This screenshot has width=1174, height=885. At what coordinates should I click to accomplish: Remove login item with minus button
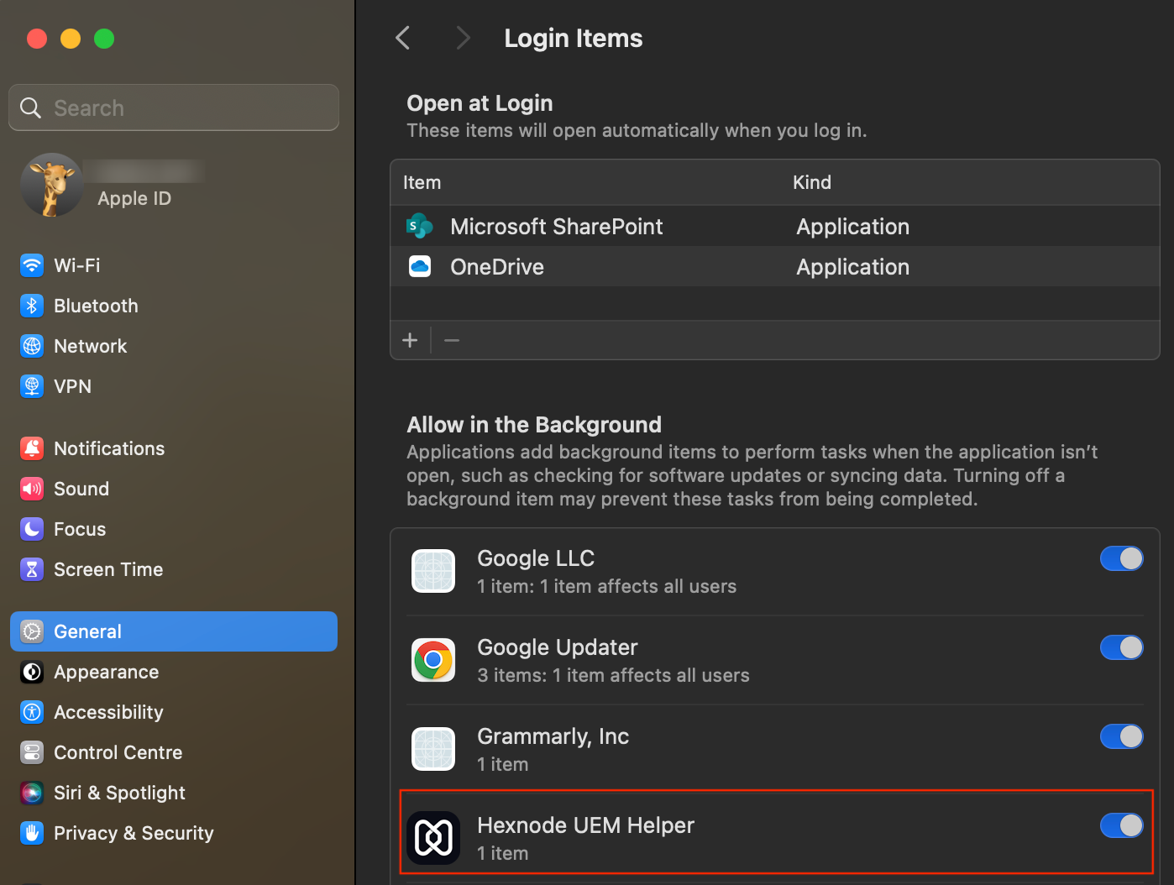pos(452,340)
